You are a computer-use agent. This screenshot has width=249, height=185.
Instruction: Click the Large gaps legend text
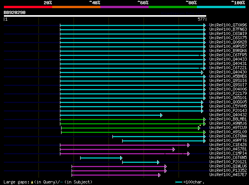[x=48, y=182]
